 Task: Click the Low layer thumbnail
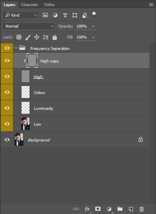coord(26,124)
